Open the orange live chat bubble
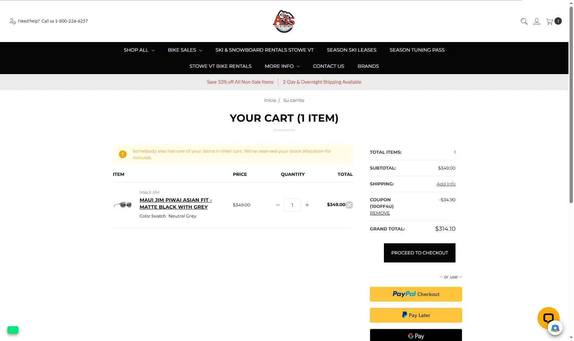Screen dimensions: 574x341 click(x=548, y=318)
